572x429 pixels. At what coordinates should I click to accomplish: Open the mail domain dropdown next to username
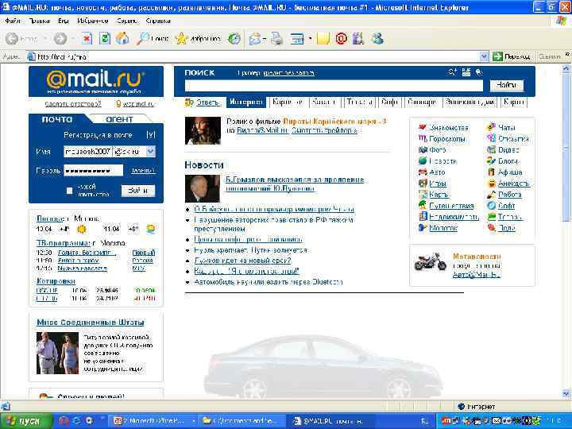[151, 151]
